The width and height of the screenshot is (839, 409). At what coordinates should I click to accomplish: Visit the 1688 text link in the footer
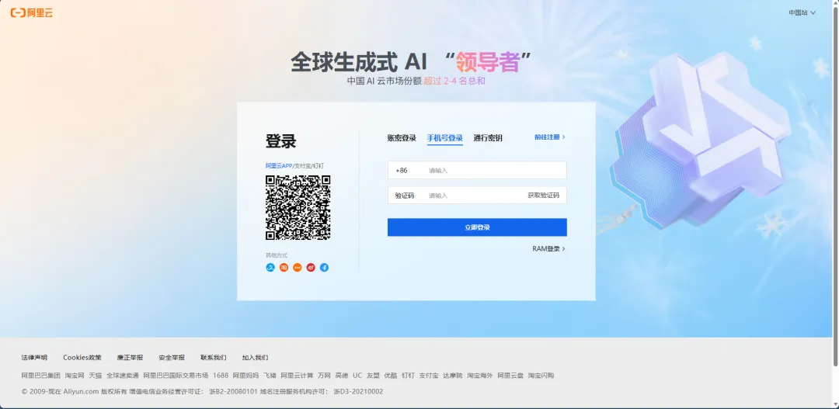point(221,376)
